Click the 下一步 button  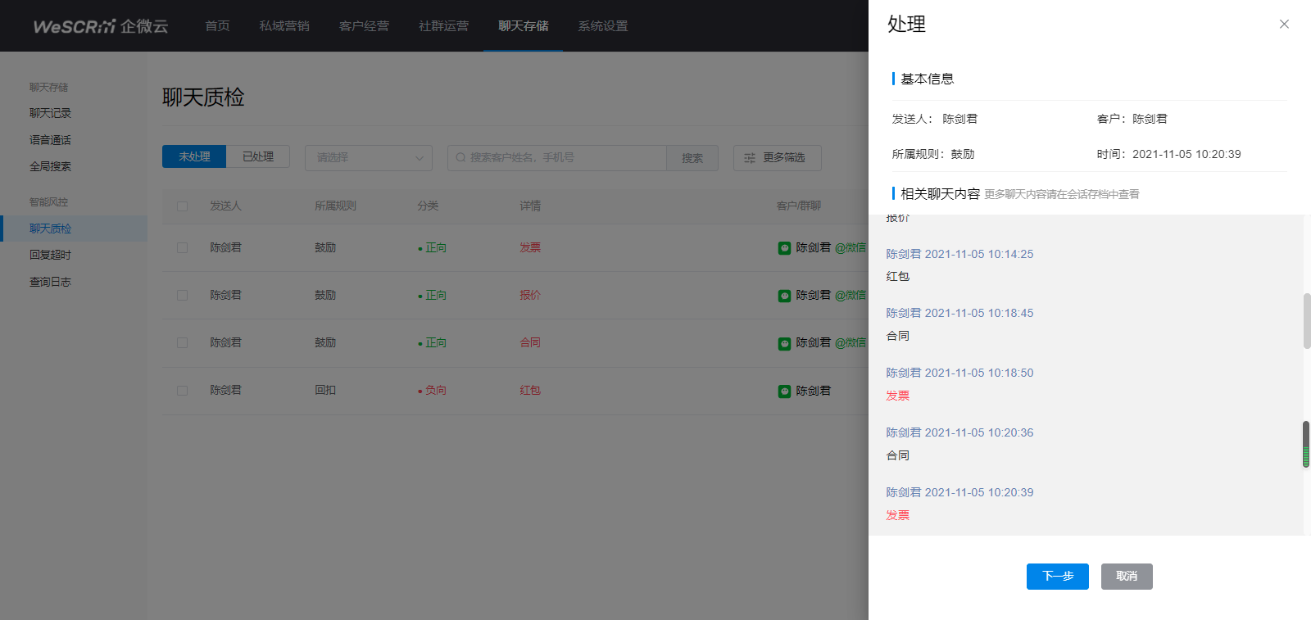[x=1058, y=577]
